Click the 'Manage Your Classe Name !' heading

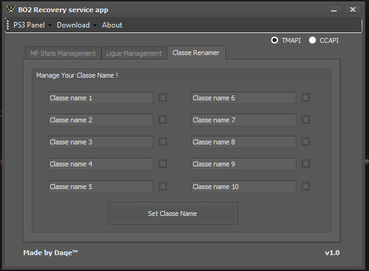click(x=77, y=75)
